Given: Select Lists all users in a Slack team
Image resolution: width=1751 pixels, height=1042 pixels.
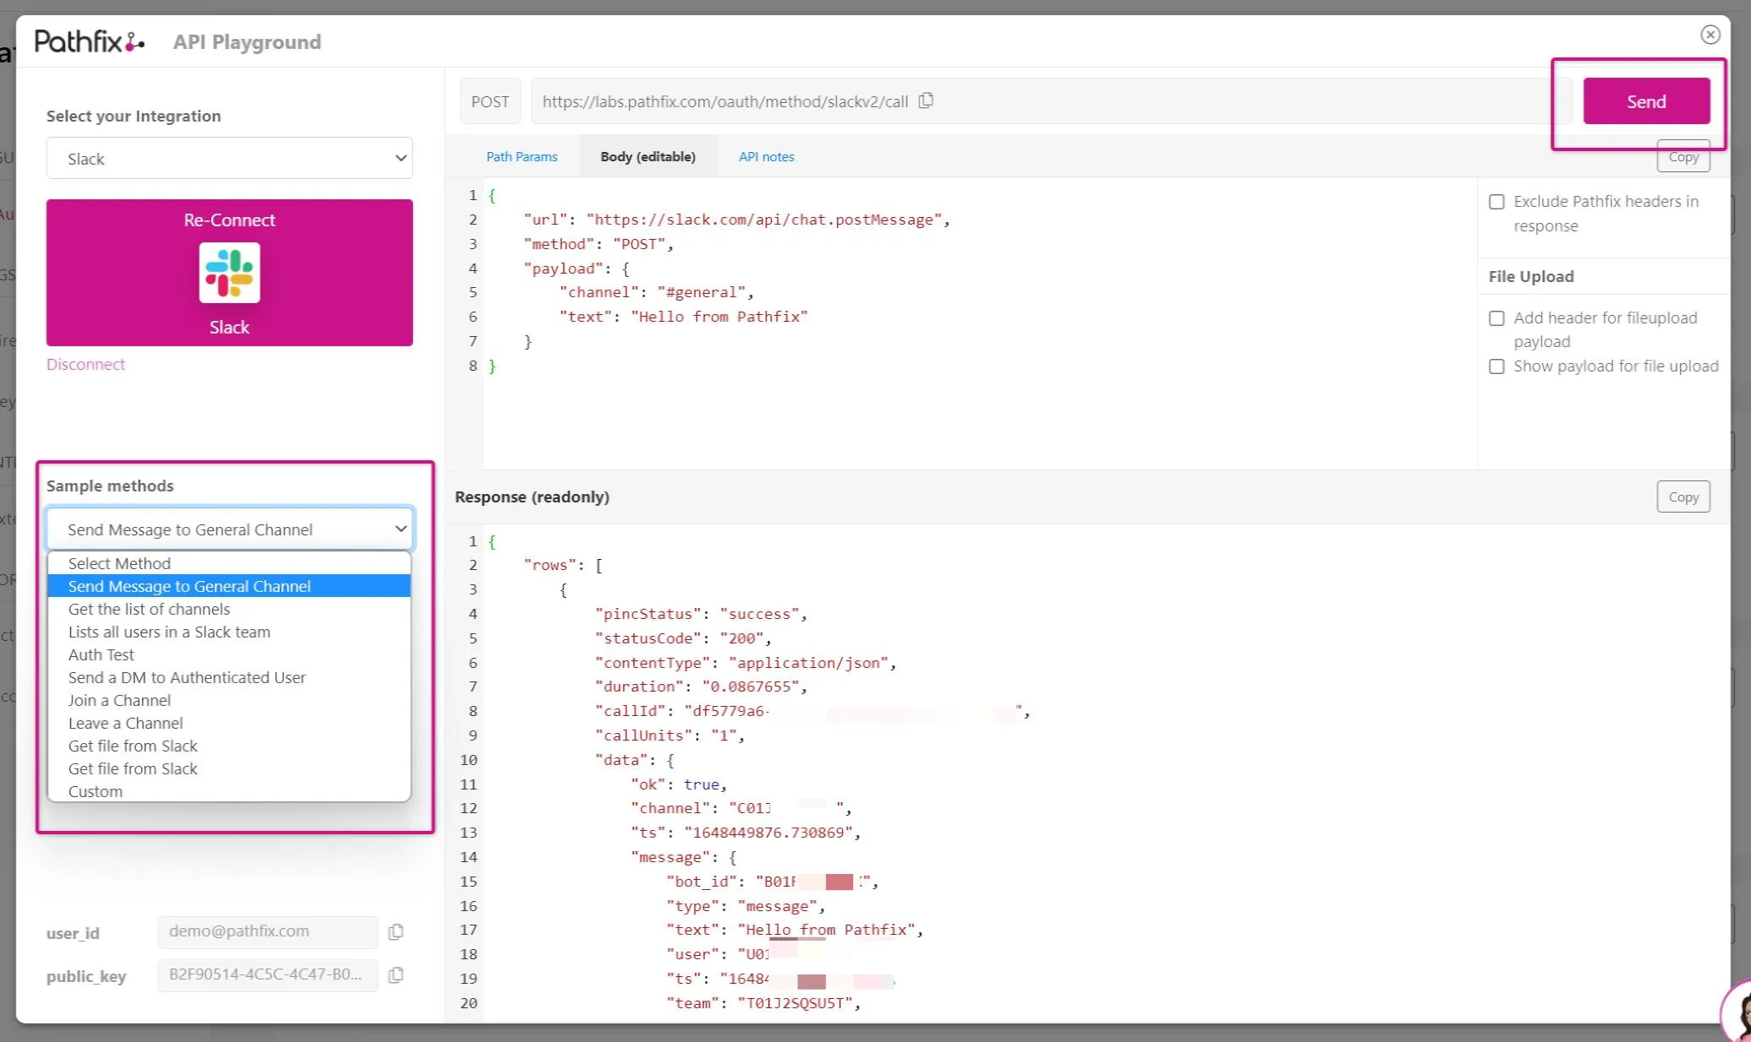Looking at the screenshot, I should point(229,632).
